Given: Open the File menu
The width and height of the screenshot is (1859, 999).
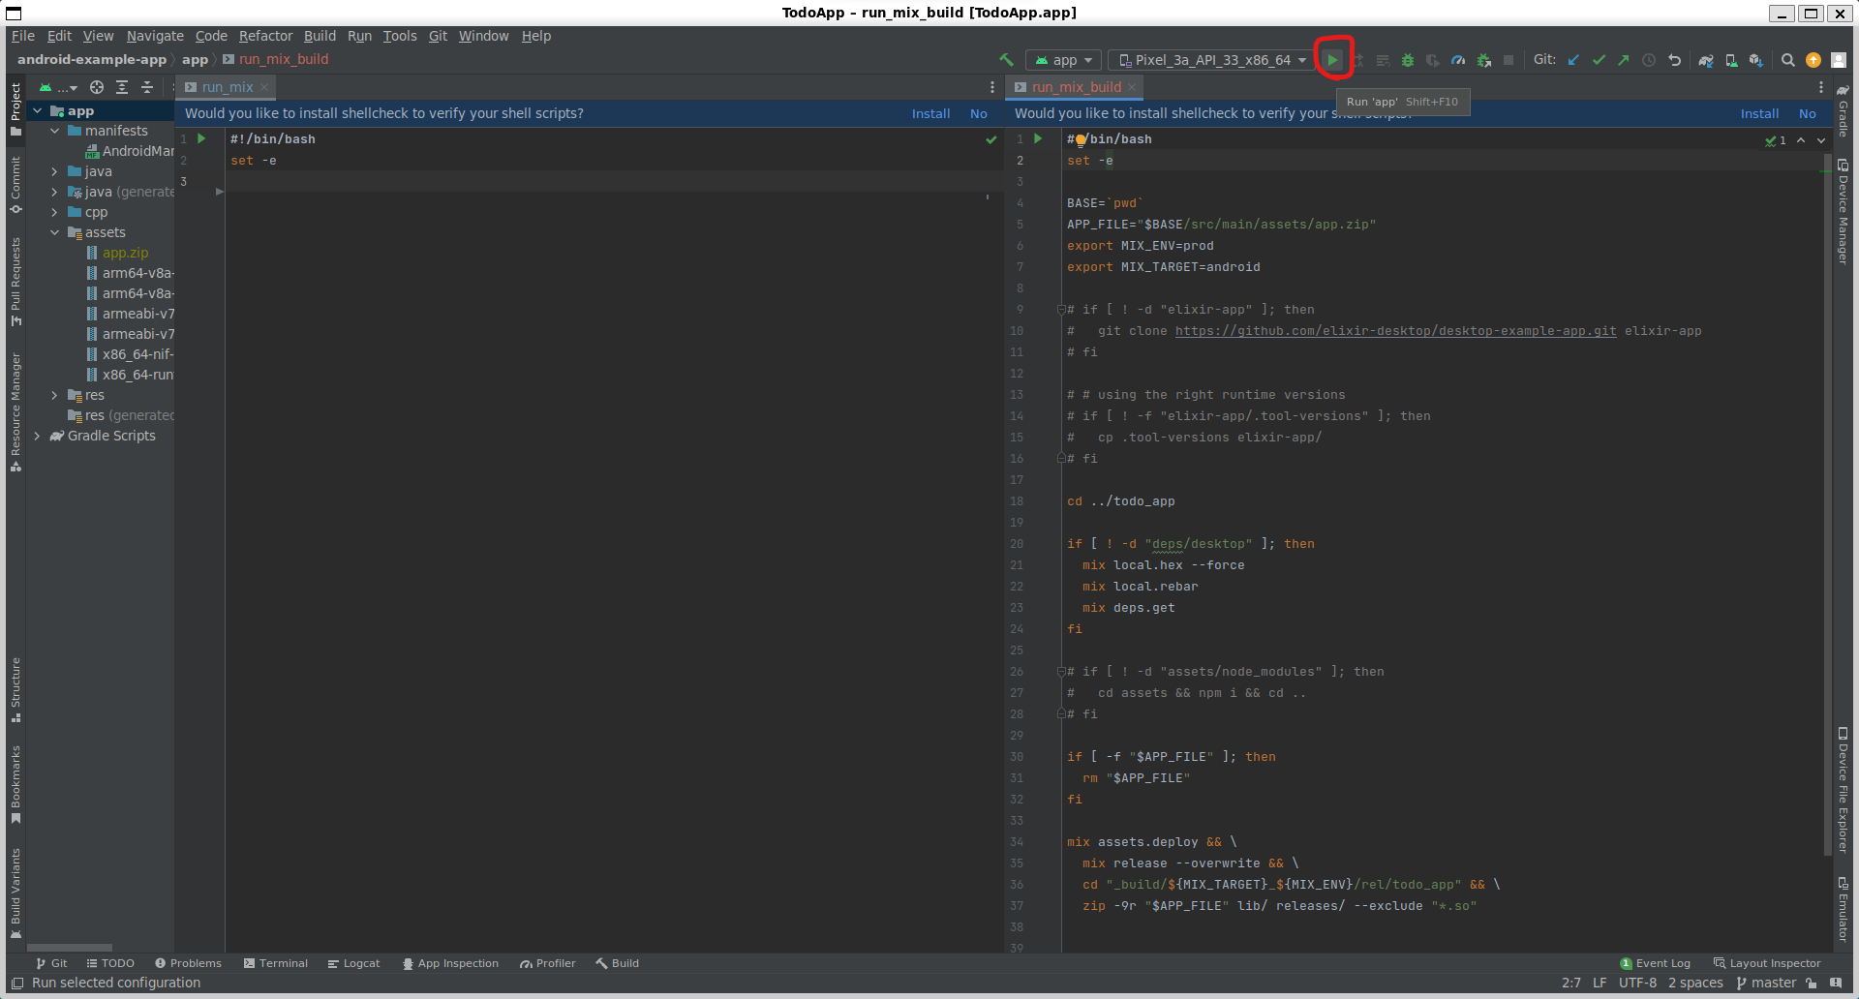Looking at the screenshot, I should (x=23, y=36).
